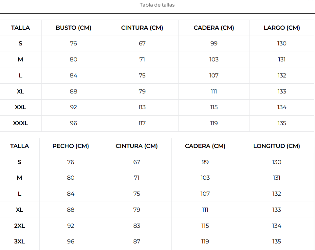315x250 pixels.
Task: Click the bust value 96 in XXXL row
Action: tap(74, 123)
